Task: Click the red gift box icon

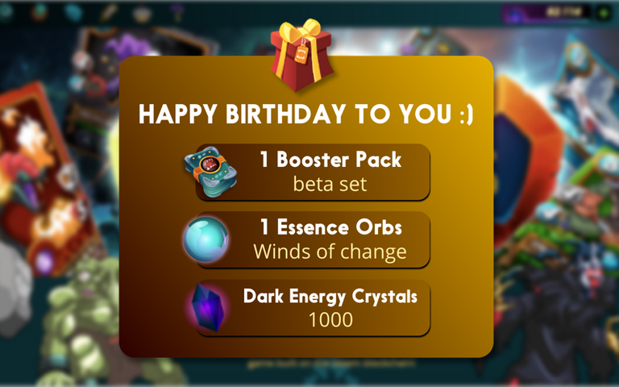Action: 302,56
